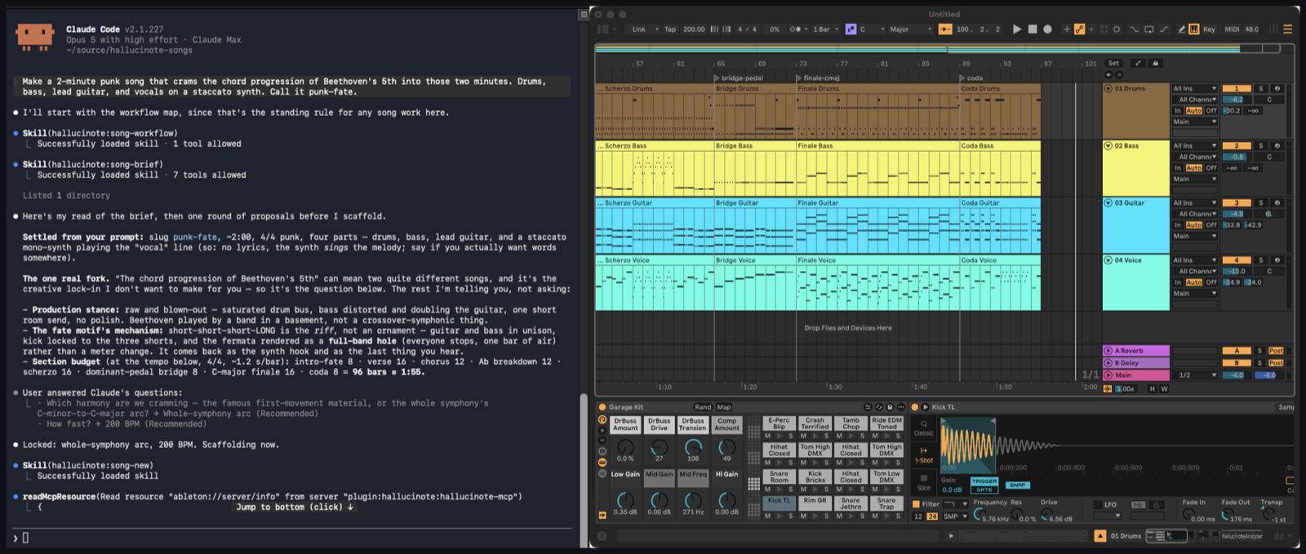
Task: Adjust the DrBuss Drive macro knob
Action: 659,447
